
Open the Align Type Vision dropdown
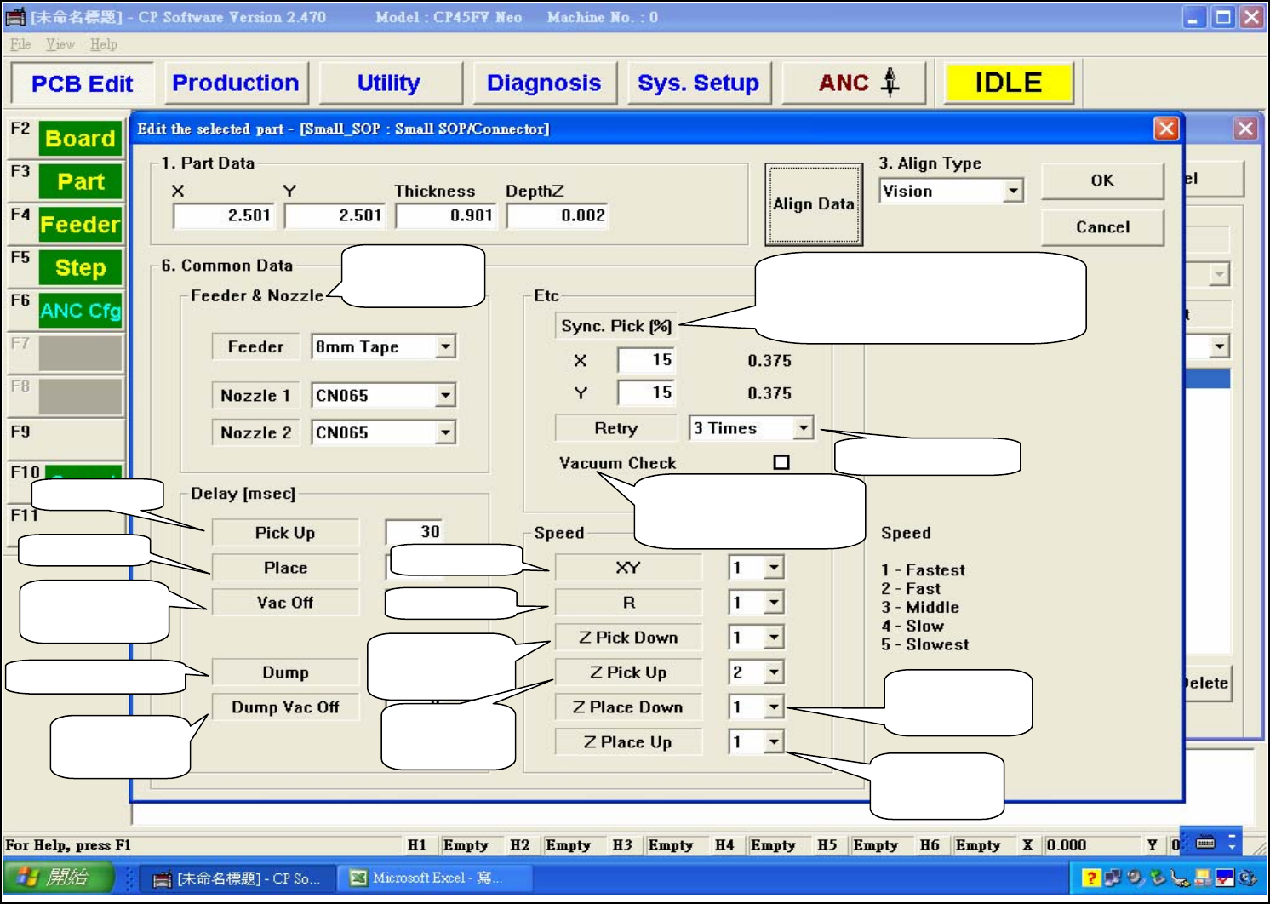pos(1012,191)
